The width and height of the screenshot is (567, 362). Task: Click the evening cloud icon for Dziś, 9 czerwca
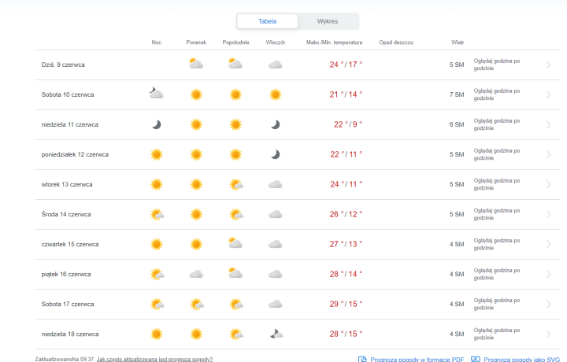(x=275, y=65)
